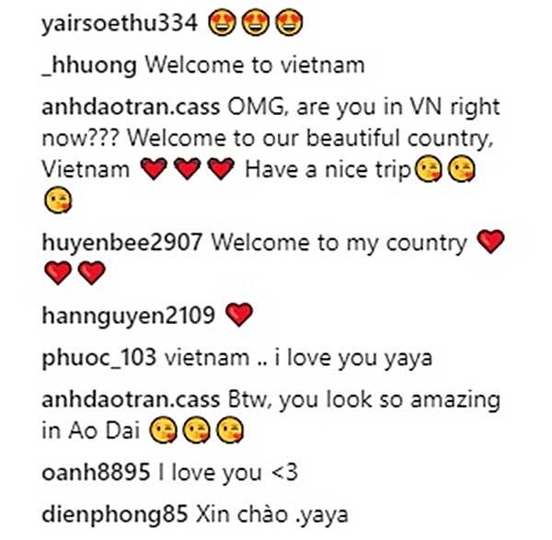This screenshot has height=540, width=552.
Task: Click the lone kissing emoji below Vietnam
Action: (x=58, y=200)
